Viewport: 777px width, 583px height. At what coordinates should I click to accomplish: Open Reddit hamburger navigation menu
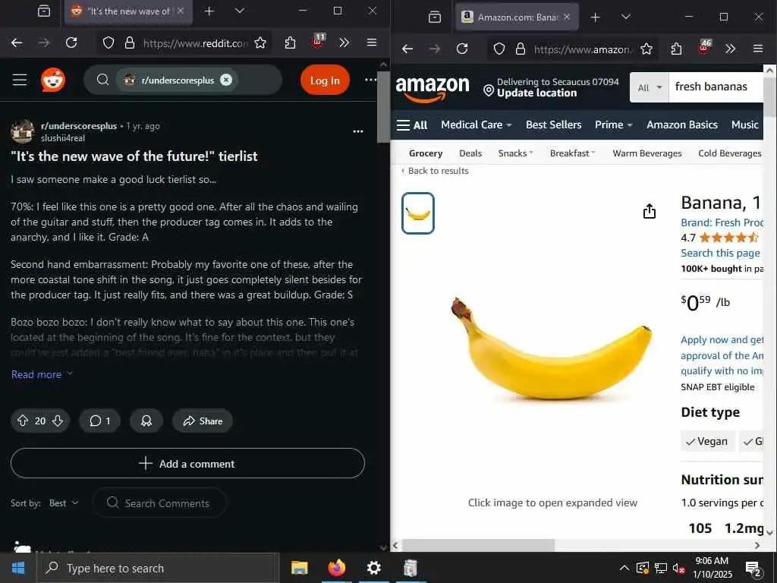tap(20, 80)
